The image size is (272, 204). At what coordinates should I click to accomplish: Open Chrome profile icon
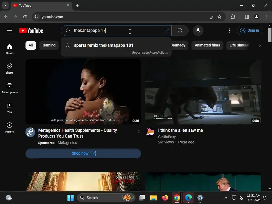tap(257, 17)
